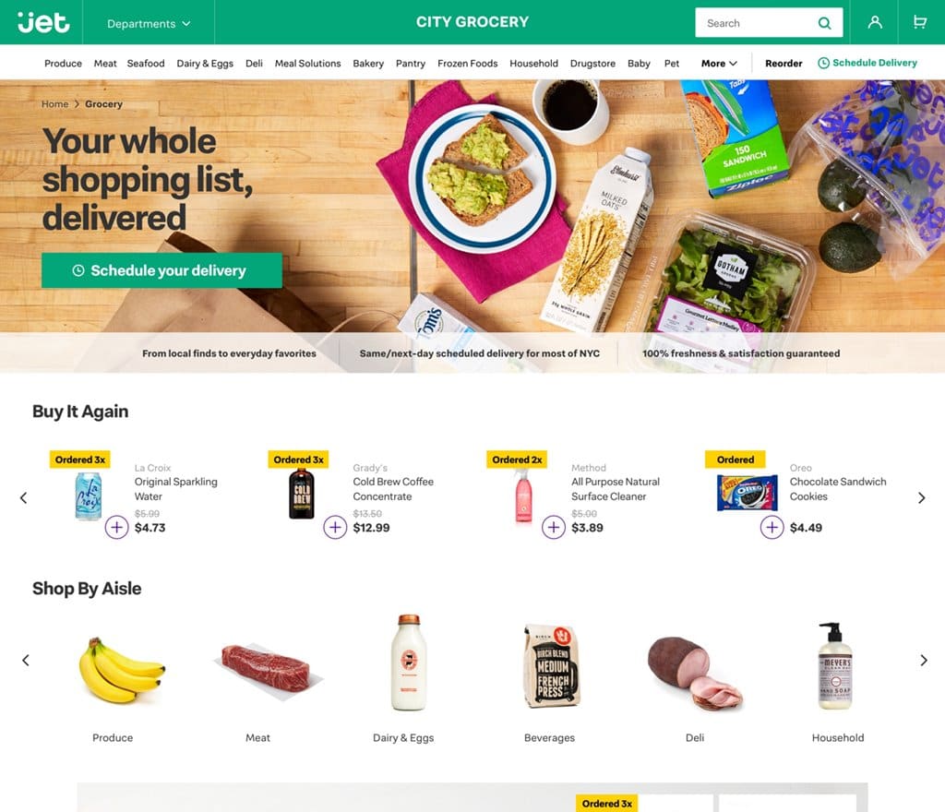The width and height of the screenshot is (945, 812).
Task: Open the user account icon
Action: pos(875,22)
